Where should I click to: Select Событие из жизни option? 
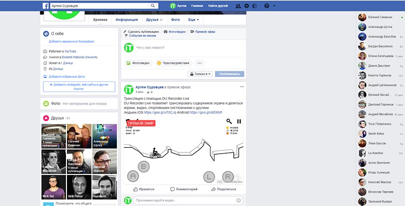140,35
